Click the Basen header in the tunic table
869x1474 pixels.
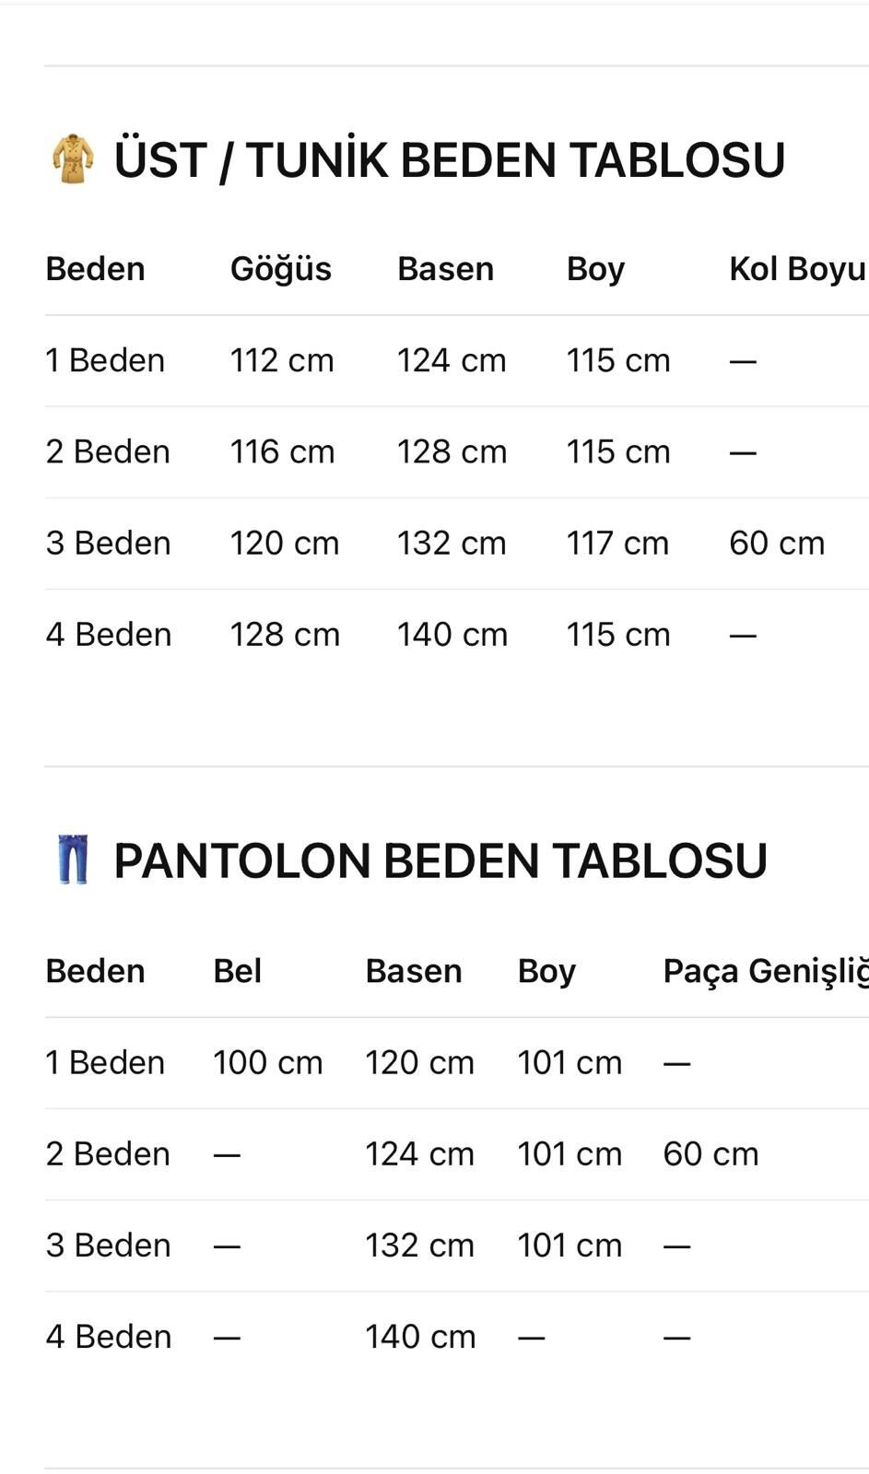tap(445, 269)
